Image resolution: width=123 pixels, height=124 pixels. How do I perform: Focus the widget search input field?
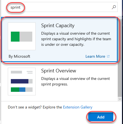[63, 7]
